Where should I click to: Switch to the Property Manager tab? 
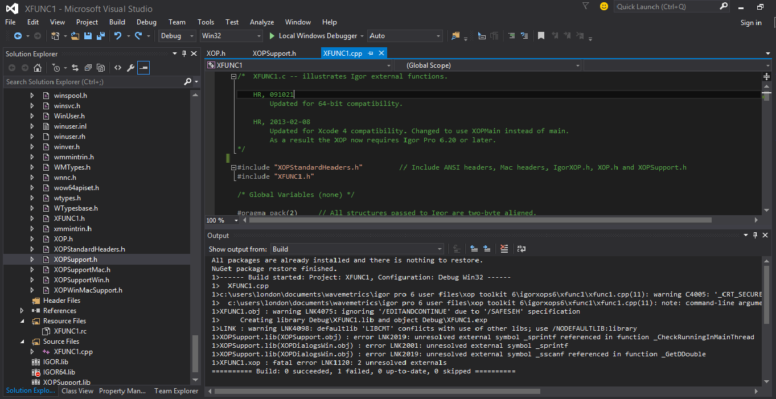[122, 391]
